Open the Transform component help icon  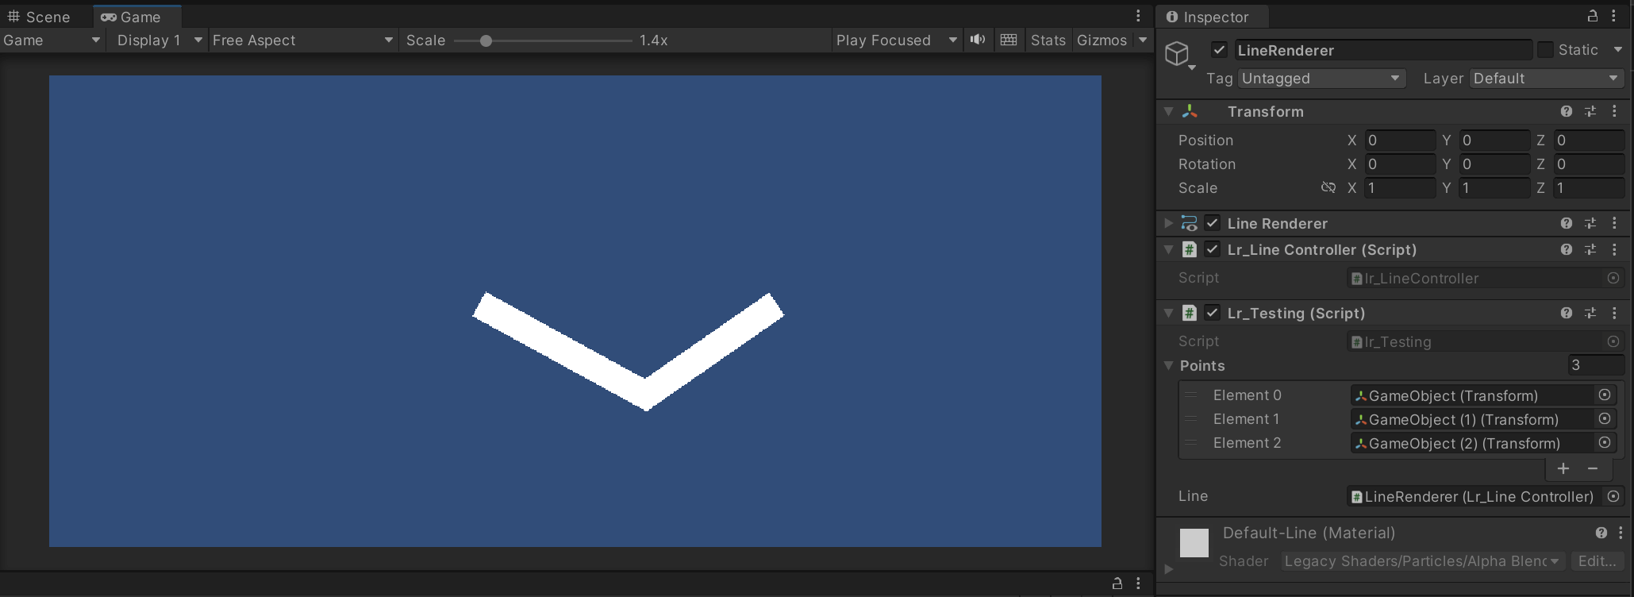(1566, 112)
